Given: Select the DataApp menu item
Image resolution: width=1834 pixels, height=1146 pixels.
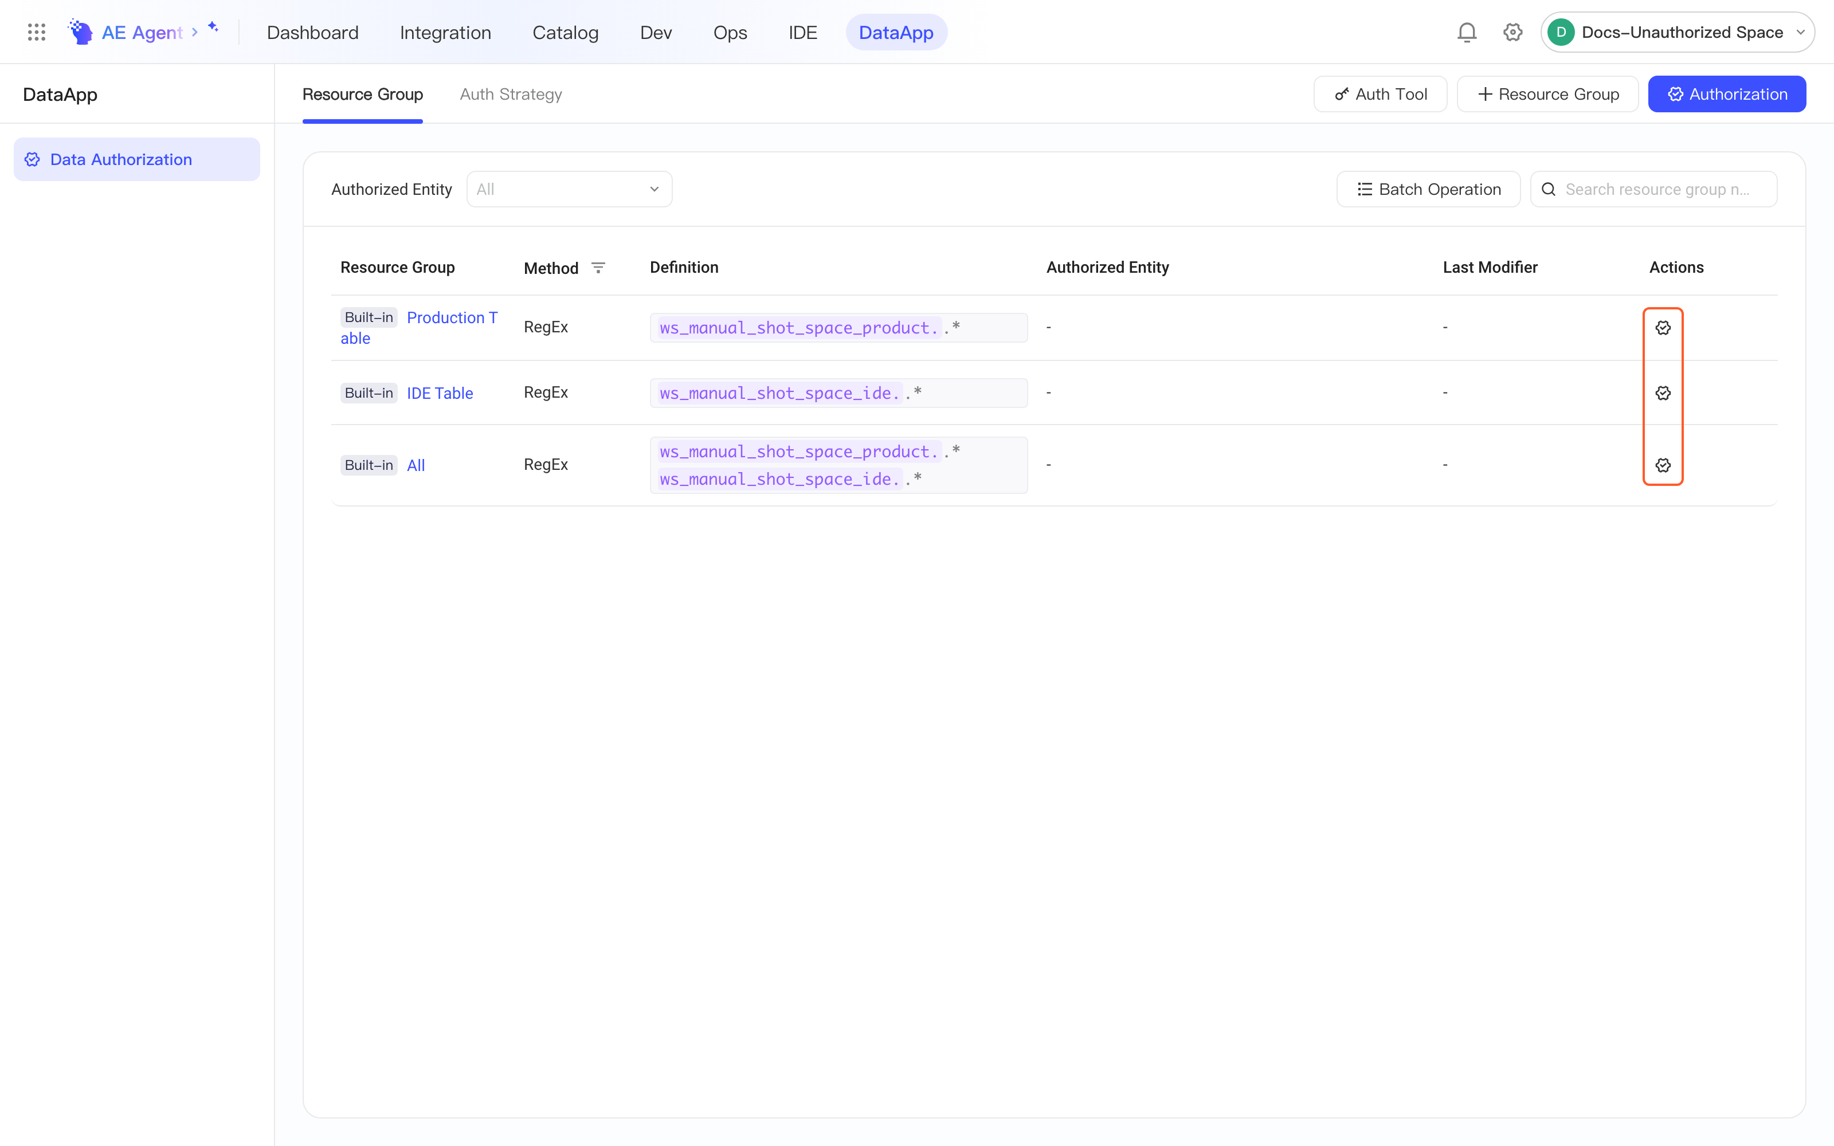Looking at the screenshot, I should pyautogui.click(x=896, y=33).
